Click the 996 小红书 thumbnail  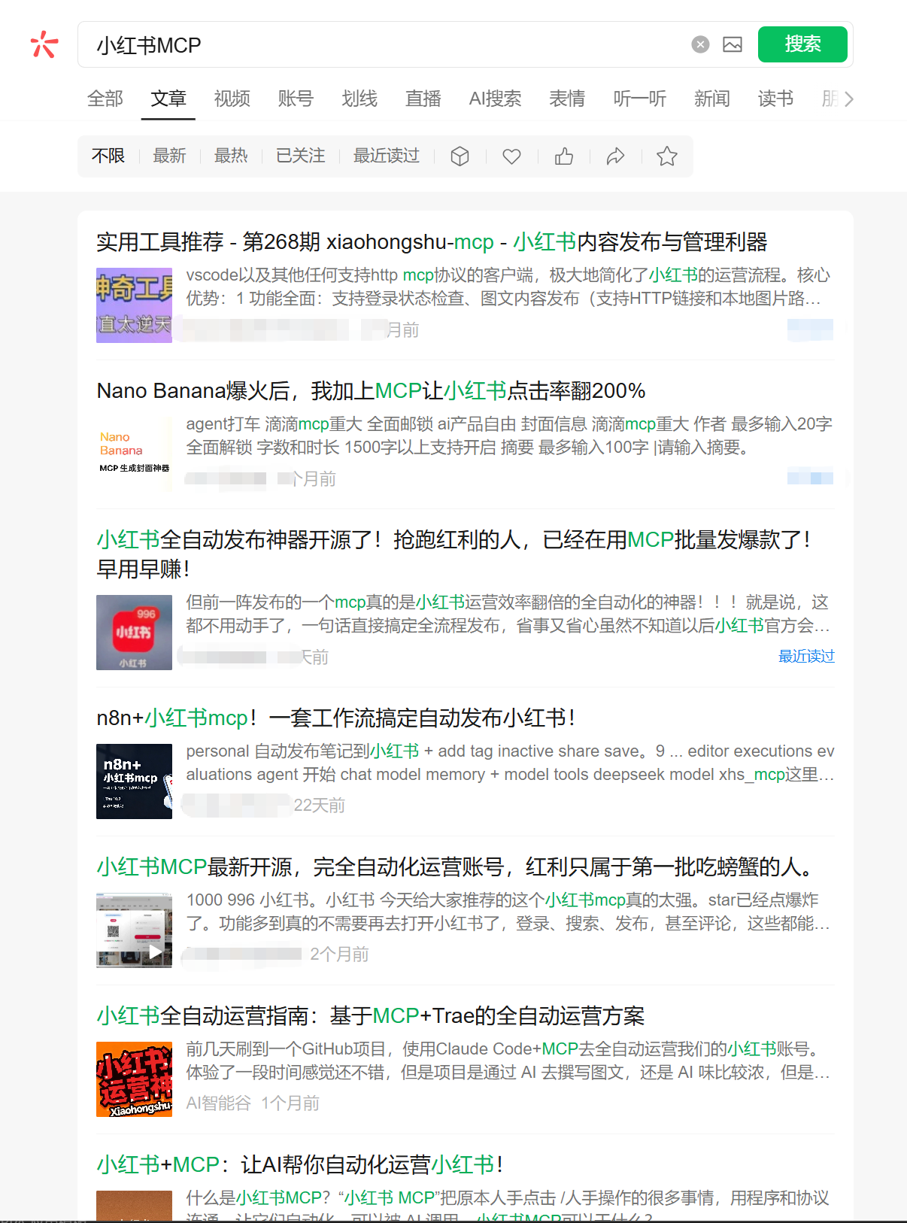pos(134,633)
